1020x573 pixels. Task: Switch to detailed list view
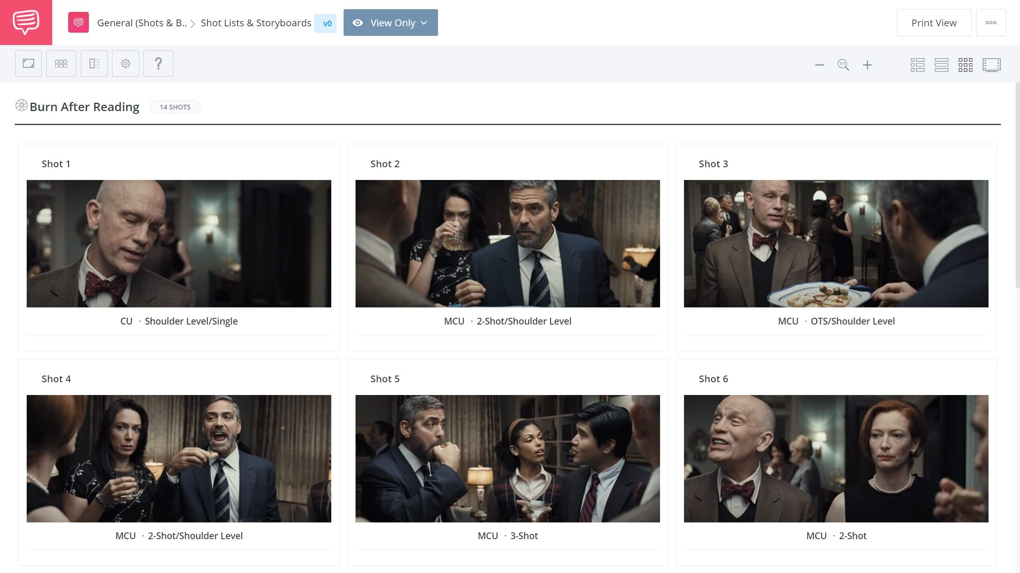(918, 65)
